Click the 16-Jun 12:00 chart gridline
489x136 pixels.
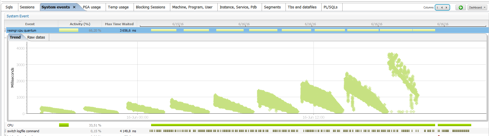pos(313,78)
